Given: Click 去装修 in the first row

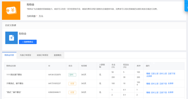Looking at the screenshot, I should point(149,76).
